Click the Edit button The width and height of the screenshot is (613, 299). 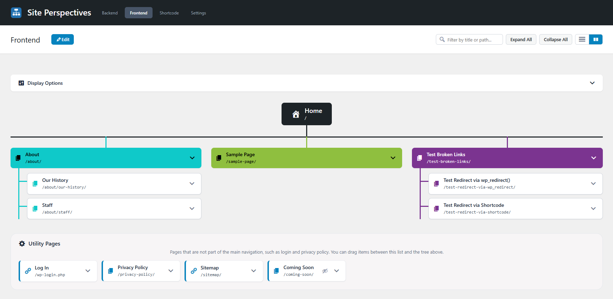pyautogui.click(x=63, y=39)
